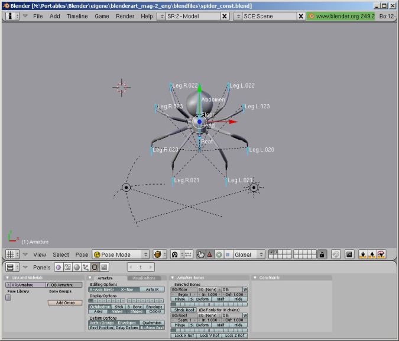Click the lock layers padlock icon
399x341 pixels.
pyautogui.click(x=322, y=255)
